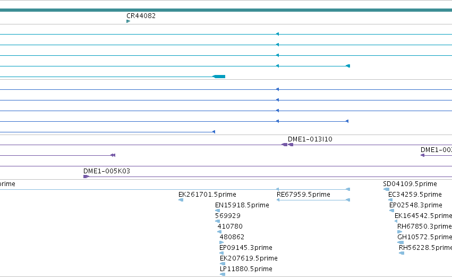The width and height of the screenshot is (452, 277).
Task: Select the purple double-arrow clone end glyph
Action: click(x=113, y=155)
